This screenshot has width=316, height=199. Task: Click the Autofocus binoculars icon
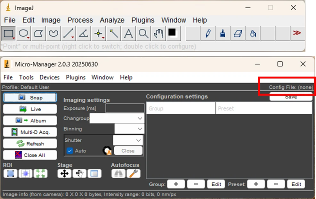click(x=118, y=173)
